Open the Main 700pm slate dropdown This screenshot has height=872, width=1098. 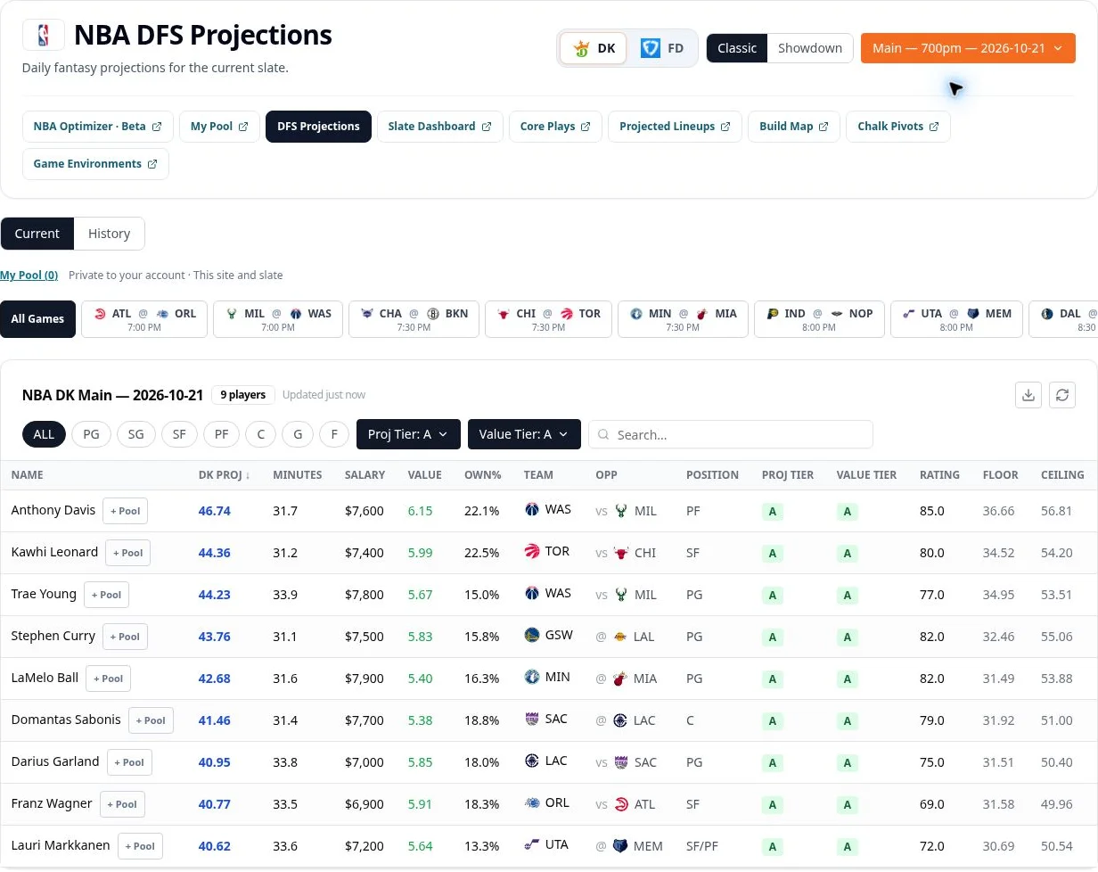click(968, 48)
